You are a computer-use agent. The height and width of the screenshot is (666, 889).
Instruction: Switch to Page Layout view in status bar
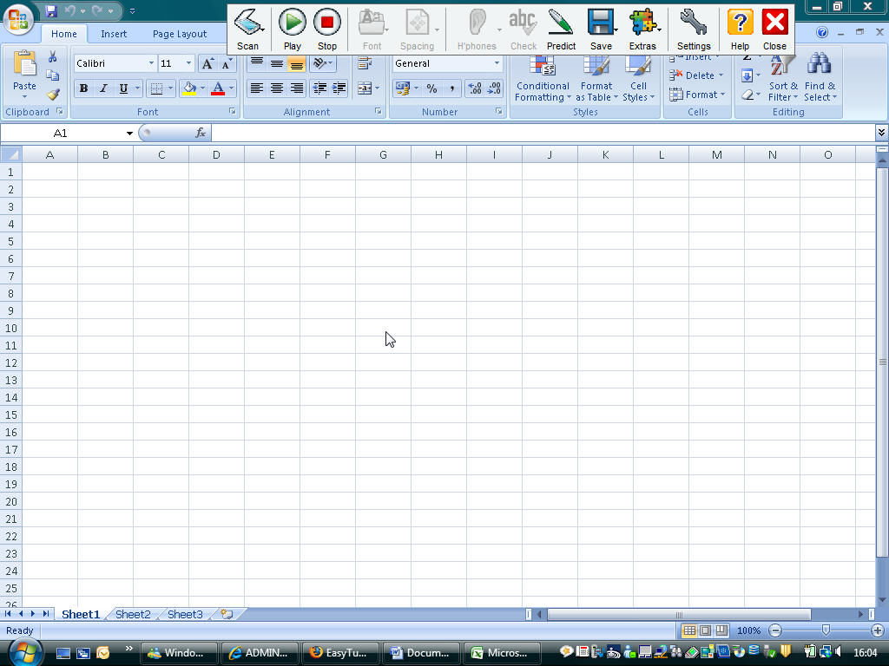coord(705,630)
